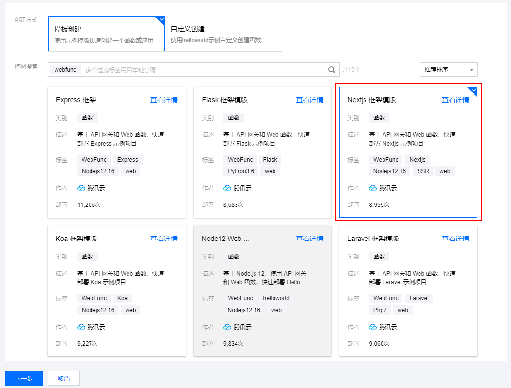511x388 pixels.
Task: Click the 9,060次 deployment count
Action: (x=379, y=343)
